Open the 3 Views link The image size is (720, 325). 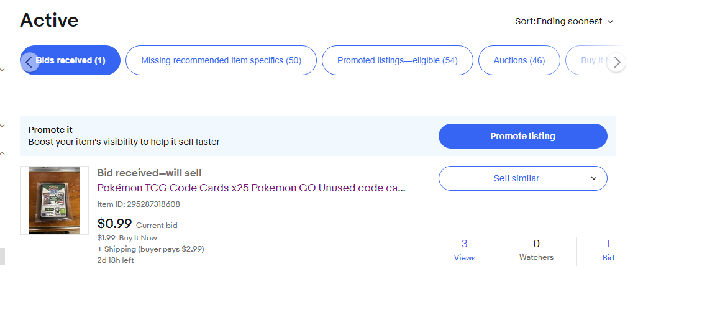464,250
